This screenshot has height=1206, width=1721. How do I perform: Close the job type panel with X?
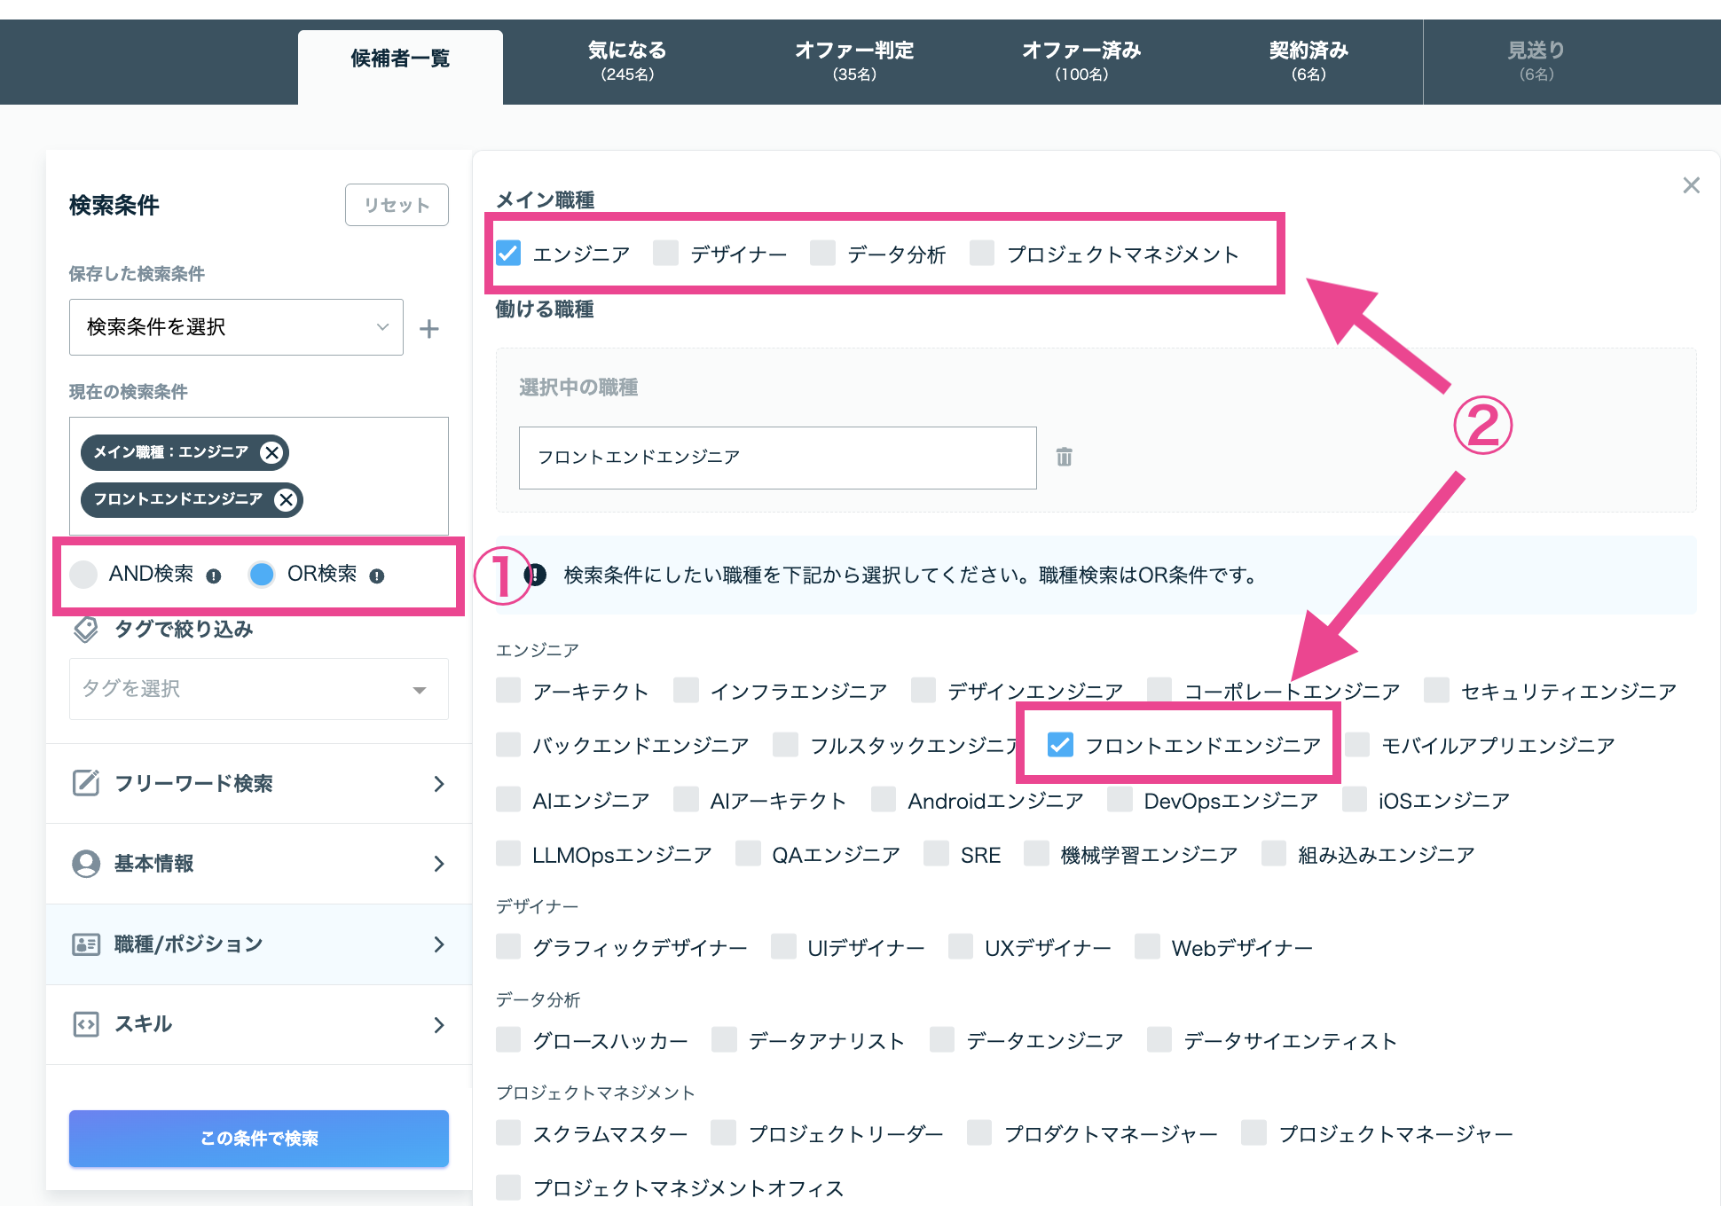(1691, 185)
